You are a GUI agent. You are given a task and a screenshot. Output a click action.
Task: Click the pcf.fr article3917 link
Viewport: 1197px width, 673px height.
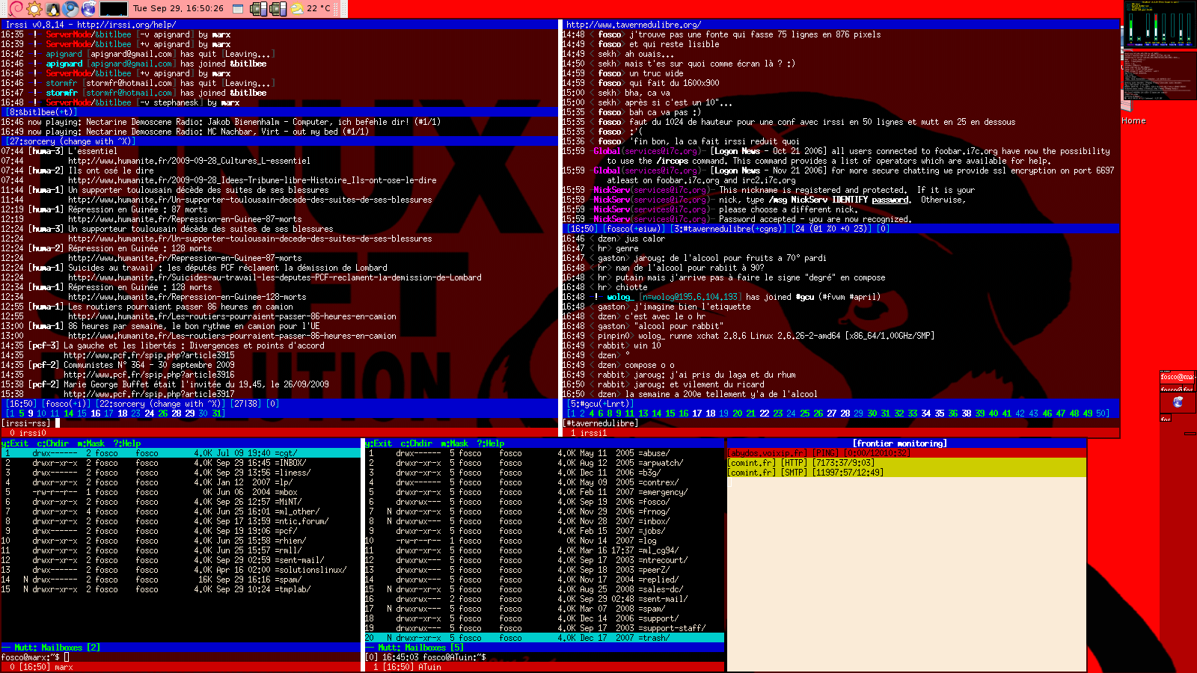point(148,394)
